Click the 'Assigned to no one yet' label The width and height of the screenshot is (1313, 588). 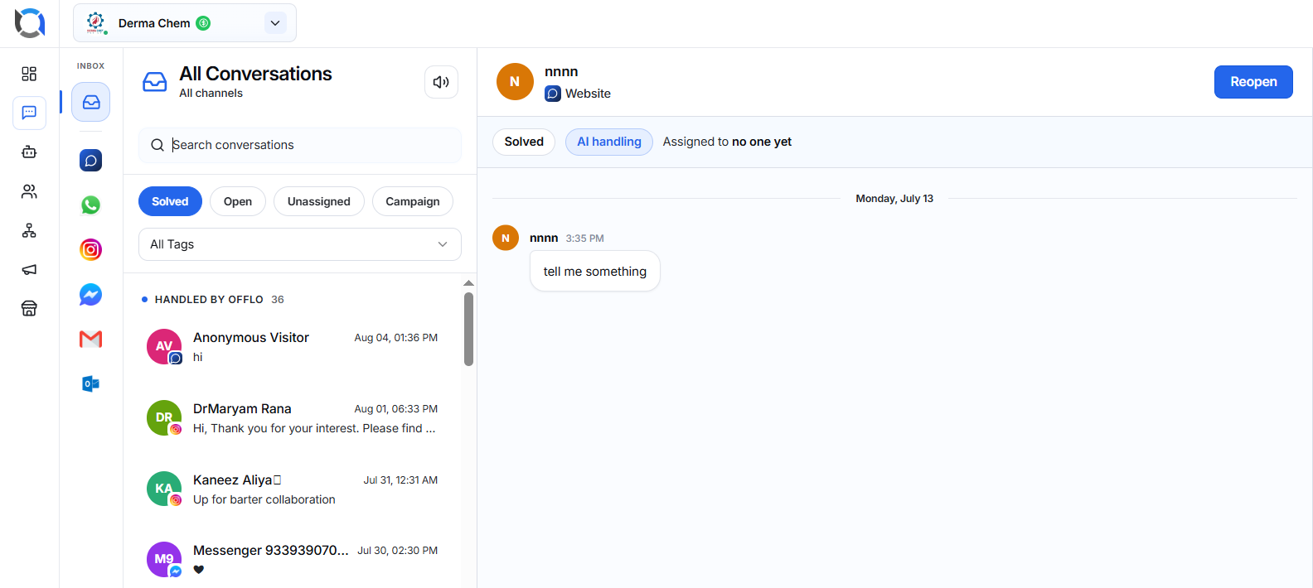[727, 142]
